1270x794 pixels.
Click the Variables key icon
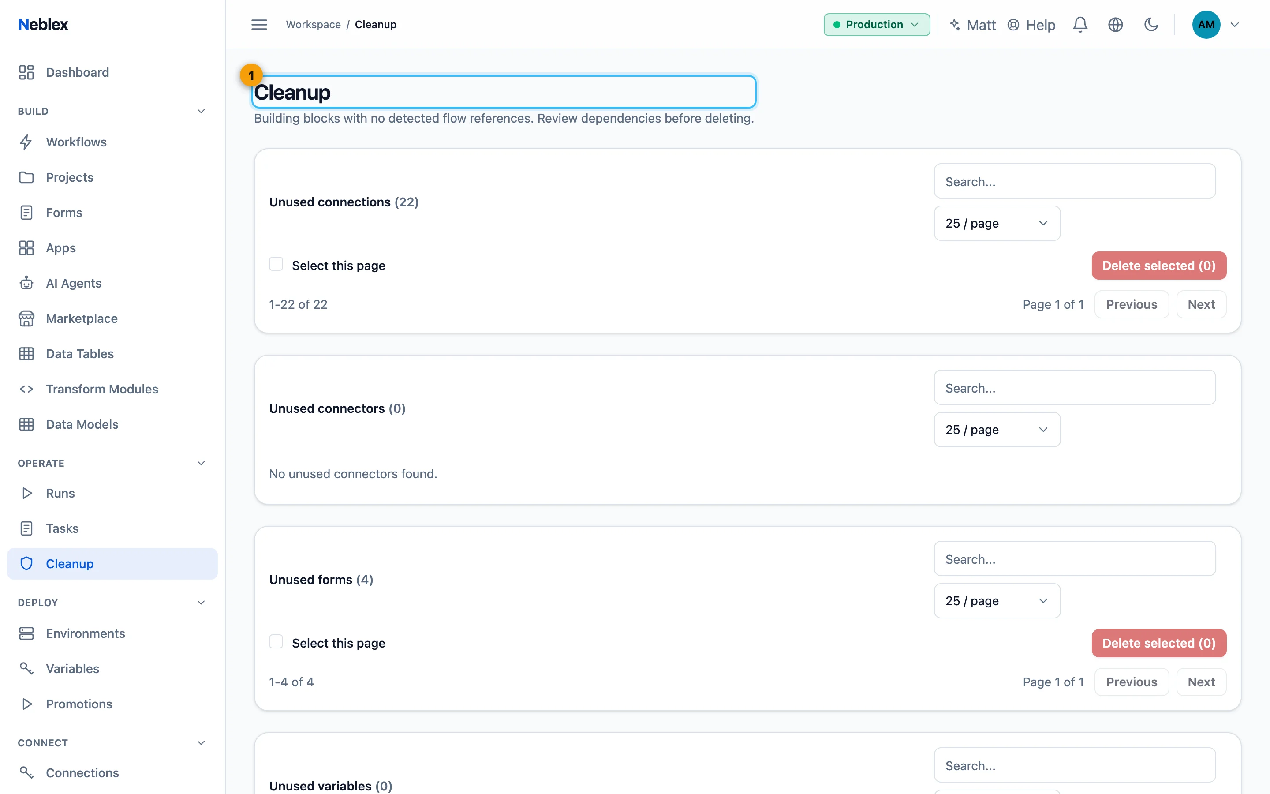pos(26,669)
